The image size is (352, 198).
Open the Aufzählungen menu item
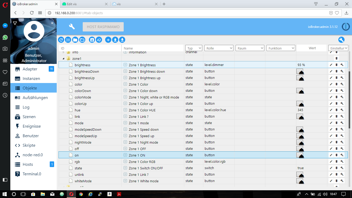point(33,98)
